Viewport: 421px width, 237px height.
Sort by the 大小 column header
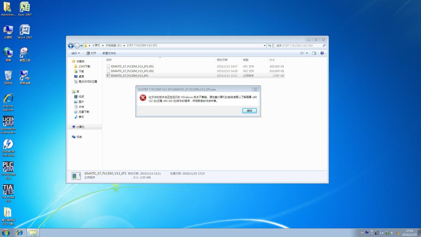pos(272,60)
